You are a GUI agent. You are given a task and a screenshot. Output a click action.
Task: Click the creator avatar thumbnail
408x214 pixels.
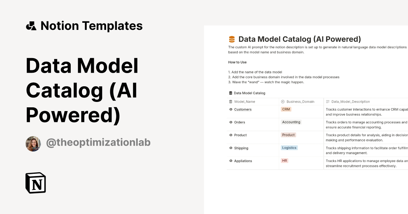pyautogui.click(x=33, y=144)
